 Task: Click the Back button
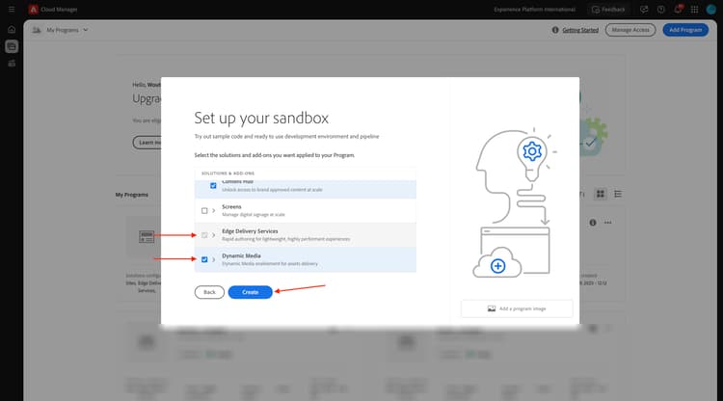(x=209, y=292)
